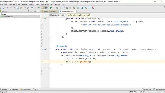165x93 pixels.
Task: Click the Redo arrow icon
Action: coord(11,8)
